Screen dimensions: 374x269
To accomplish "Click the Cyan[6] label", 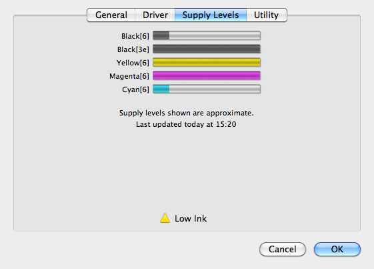I will (x=135, y=89).
